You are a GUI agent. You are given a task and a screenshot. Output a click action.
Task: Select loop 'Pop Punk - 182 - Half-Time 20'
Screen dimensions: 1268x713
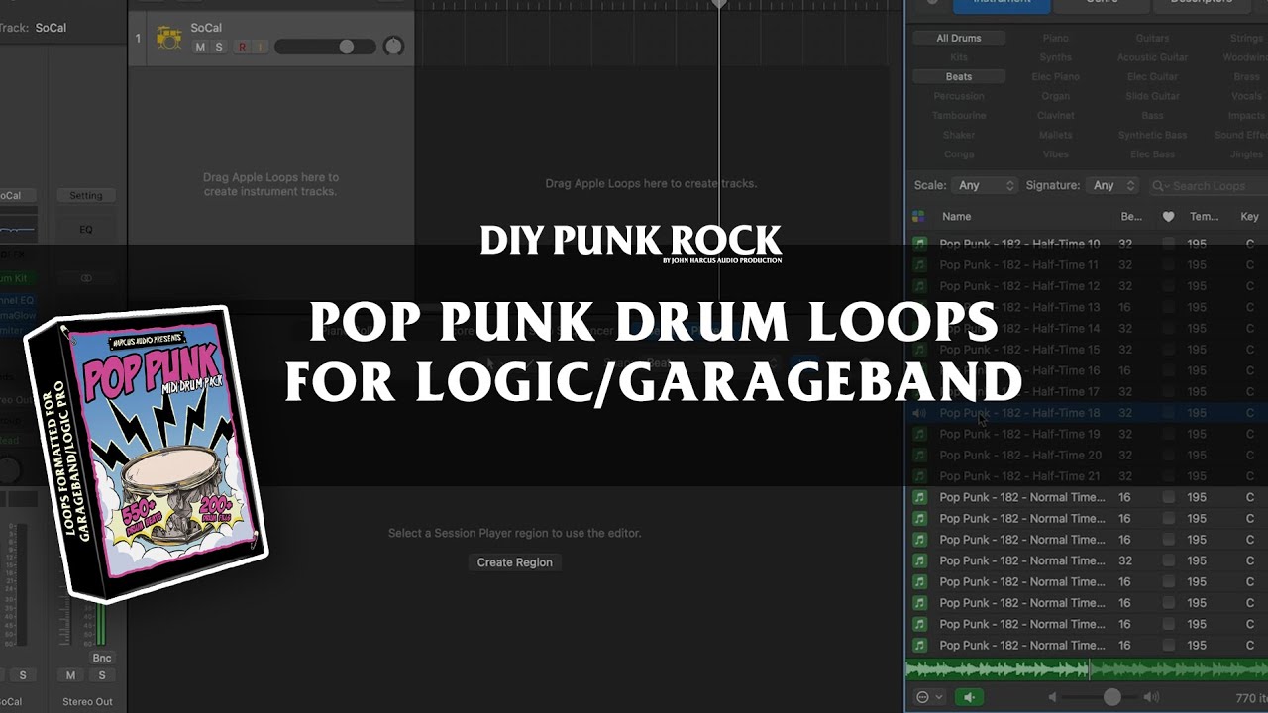pyautogui.click(x=1019, y=456)
